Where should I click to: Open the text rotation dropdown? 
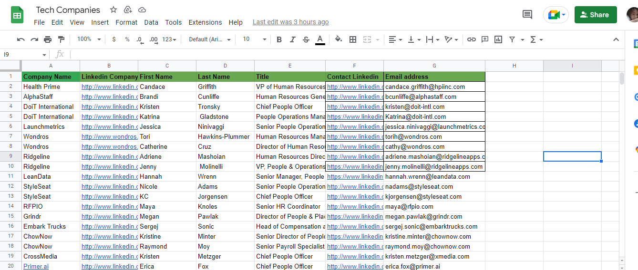[451, 39]
